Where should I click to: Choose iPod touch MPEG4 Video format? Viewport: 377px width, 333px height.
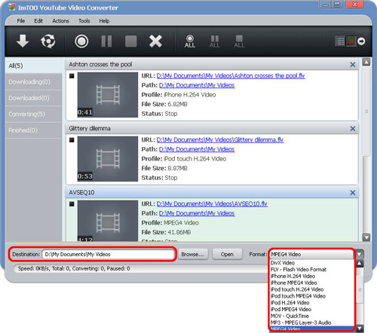coord(312,296)
